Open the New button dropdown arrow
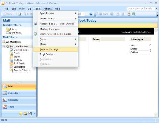The height and width of the screenshot is (123, 159). tap(15, 14)
